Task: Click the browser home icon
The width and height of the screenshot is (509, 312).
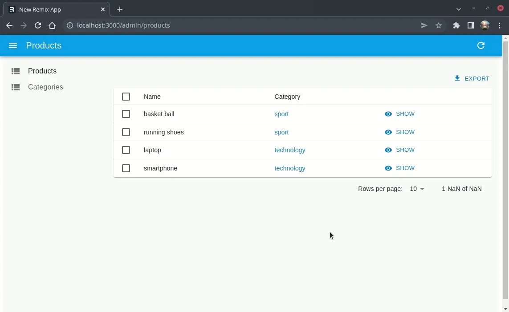Action: click(52, 25)
